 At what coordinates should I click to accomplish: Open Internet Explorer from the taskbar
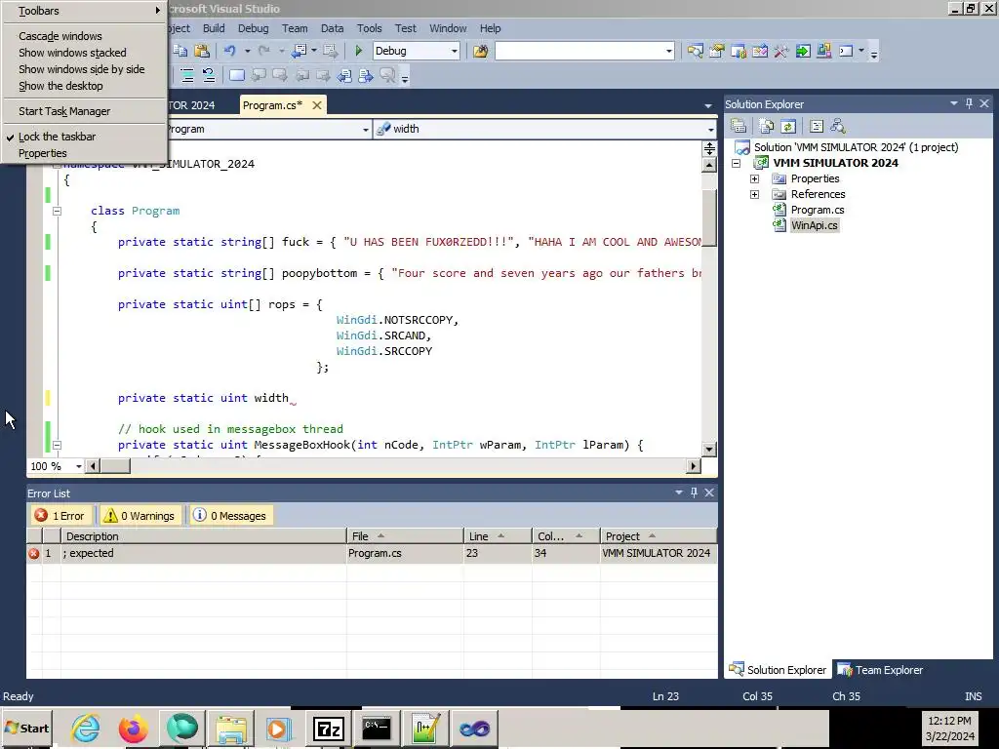[x=86, y=728]
